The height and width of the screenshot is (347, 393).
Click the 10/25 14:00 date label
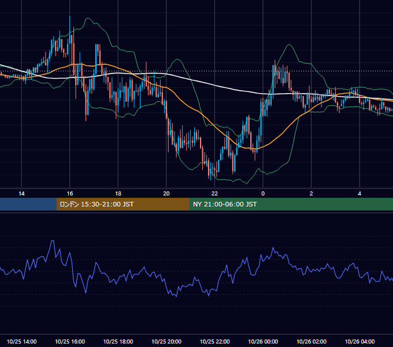tap(21, 341)
